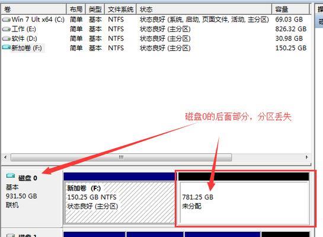
Task: Click the horizontal scrollbar left arrow
Action: tap(5, 158)
